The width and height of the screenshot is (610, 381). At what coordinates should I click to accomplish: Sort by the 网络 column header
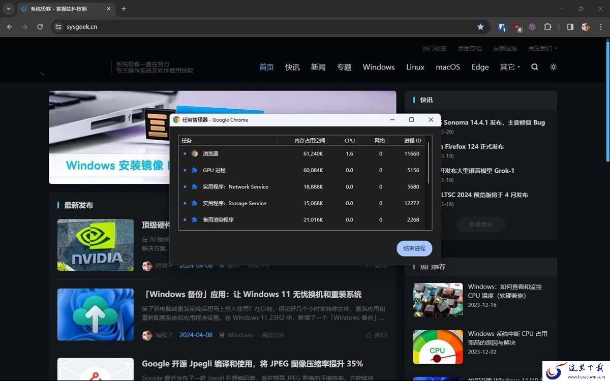pos(373,140)
